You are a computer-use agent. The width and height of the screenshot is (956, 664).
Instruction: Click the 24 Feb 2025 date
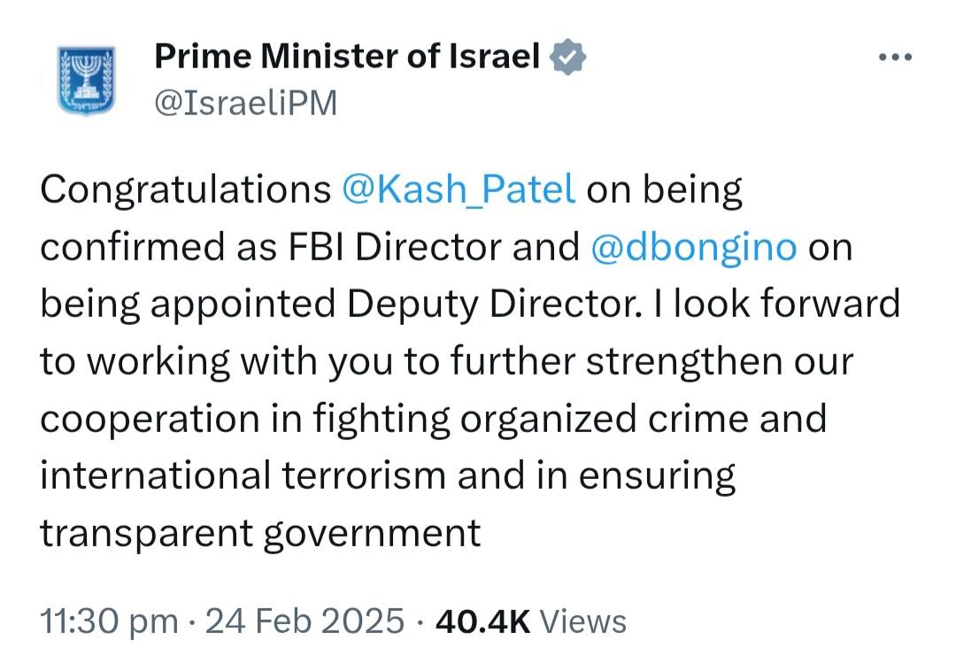coord(305,622)
